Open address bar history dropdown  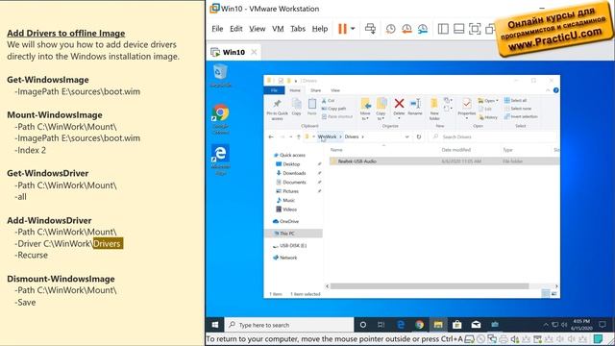point(407,136)
